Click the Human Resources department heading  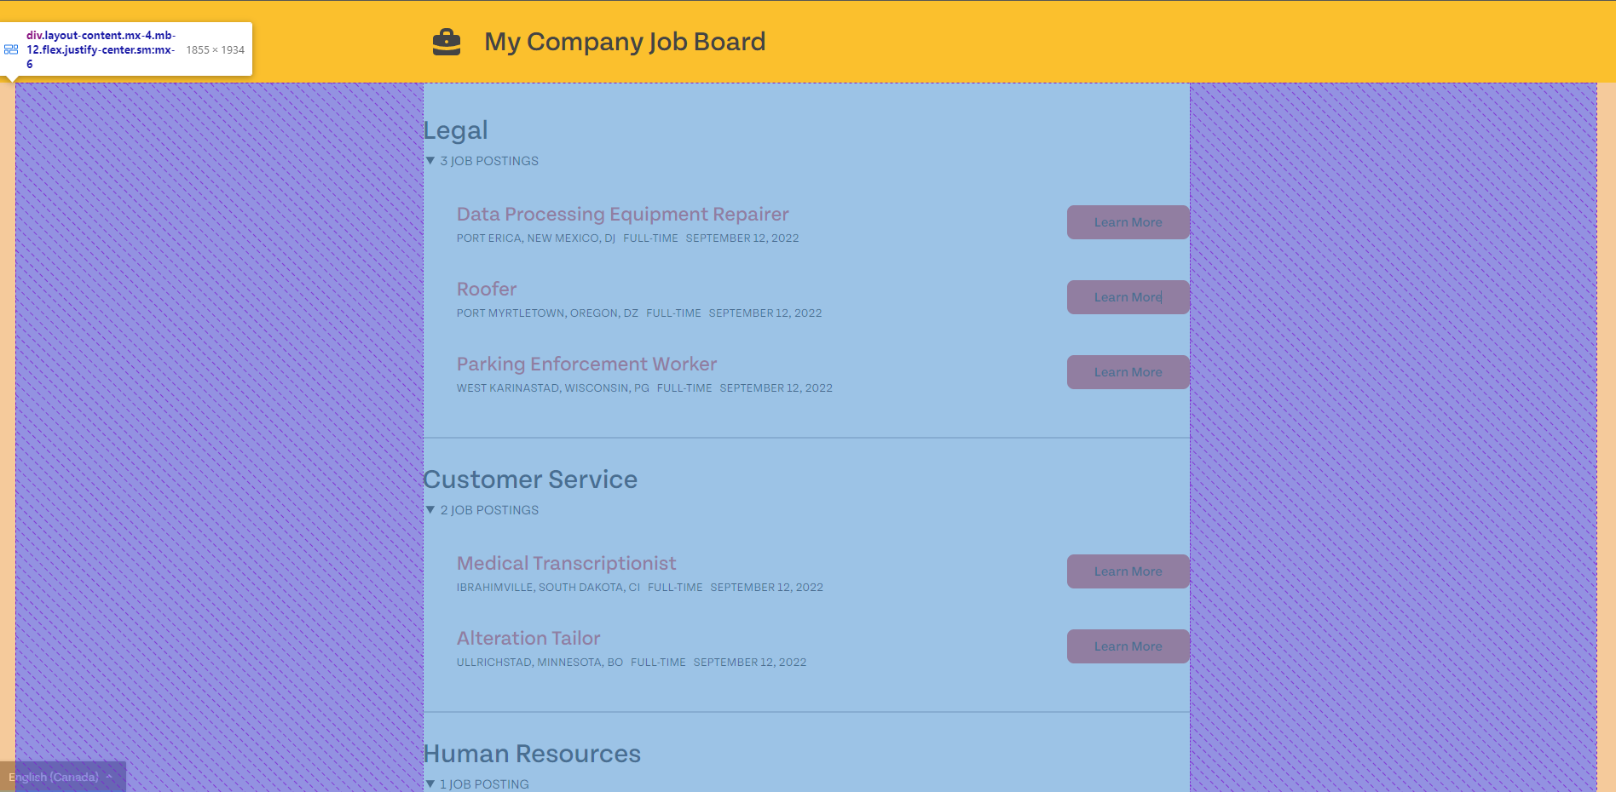tap(532, 754)
